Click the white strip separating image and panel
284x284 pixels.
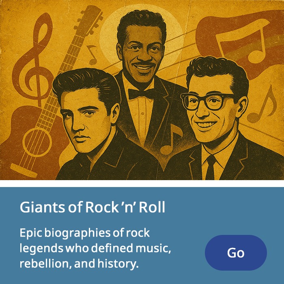tap(142, 183)
